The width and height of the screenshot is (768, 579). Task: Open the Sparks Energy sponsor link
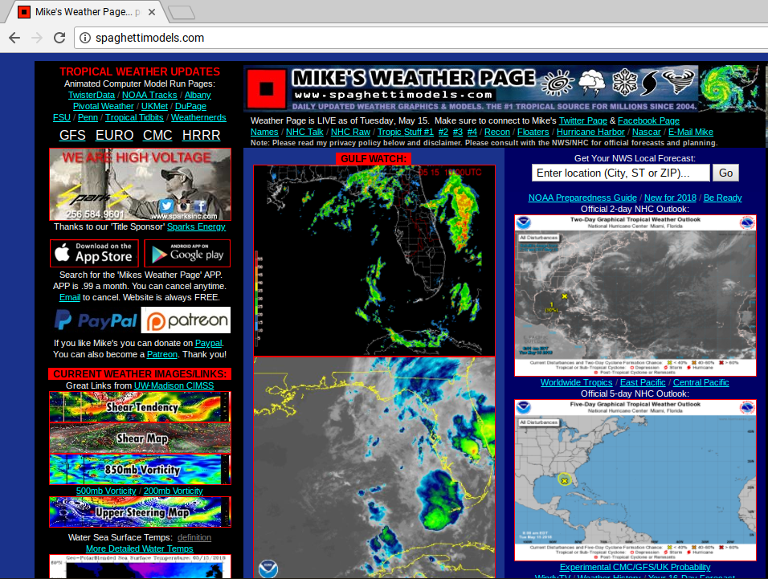coord(196,226)
